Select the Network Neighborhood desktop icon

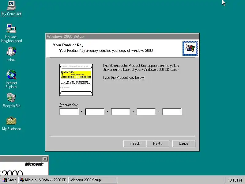[x=11, y=33]
